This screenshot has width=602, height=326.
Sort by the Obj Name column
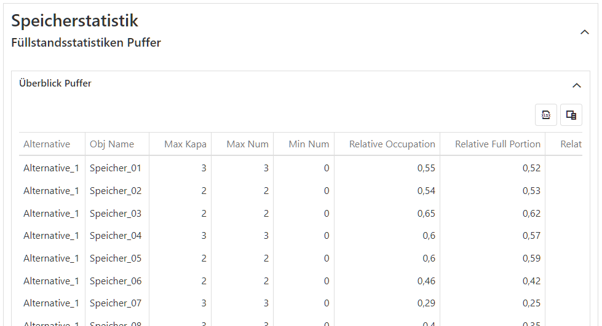pyautogui.click(x=112, y=144)
